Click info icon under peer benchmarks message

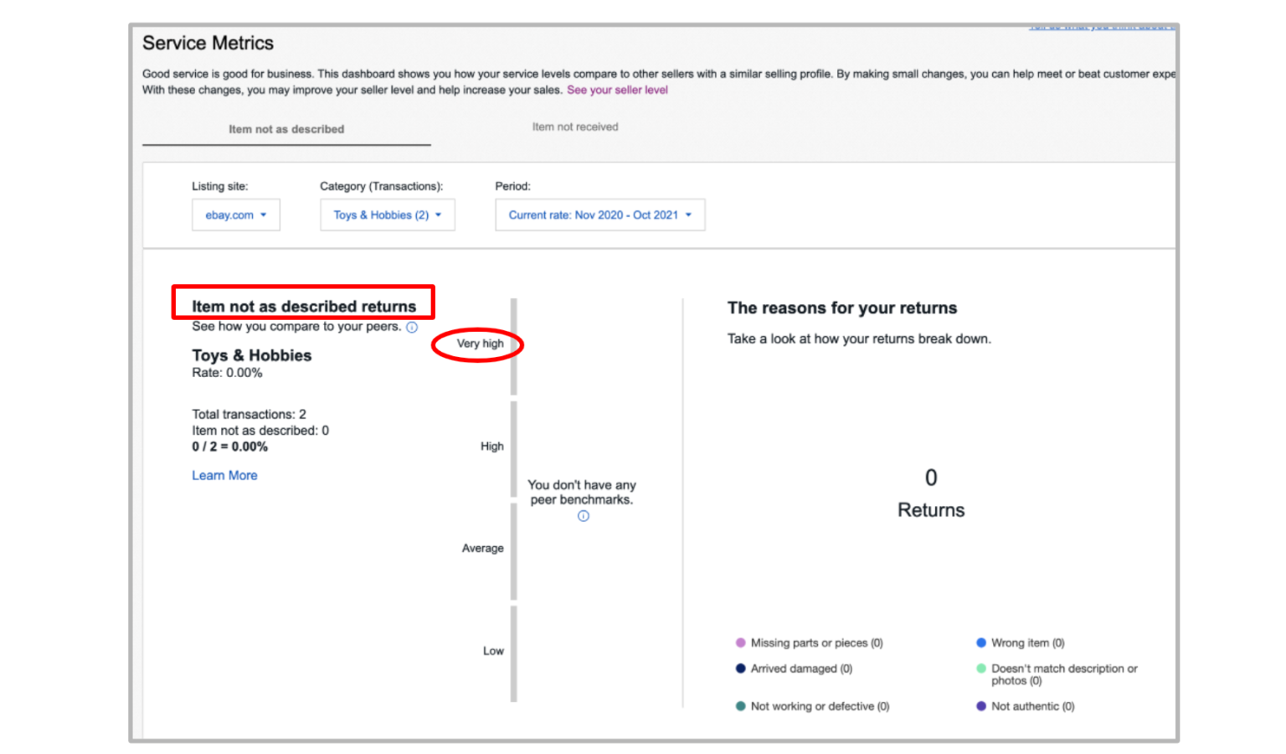(x=584, y=516)
